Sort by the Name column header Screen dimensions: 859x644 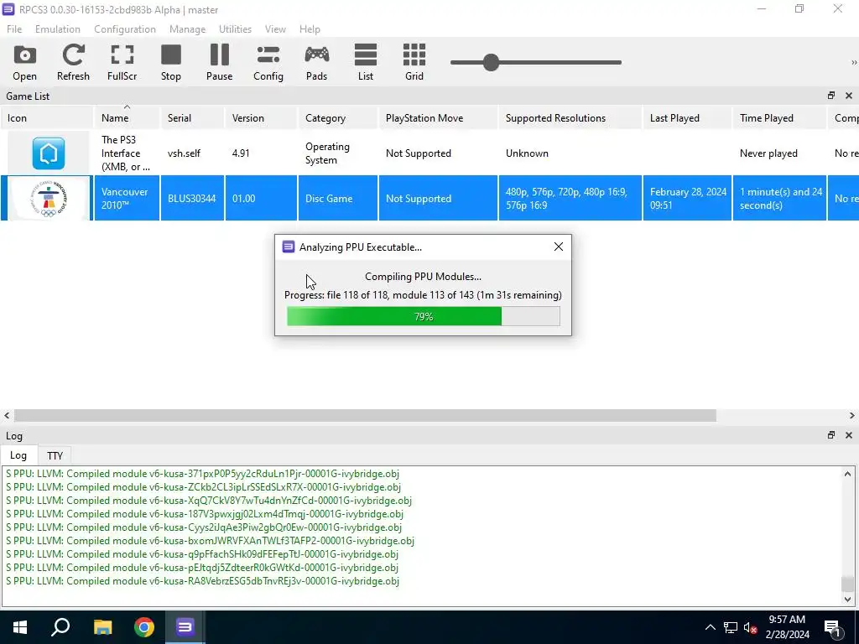coord(127,117)
